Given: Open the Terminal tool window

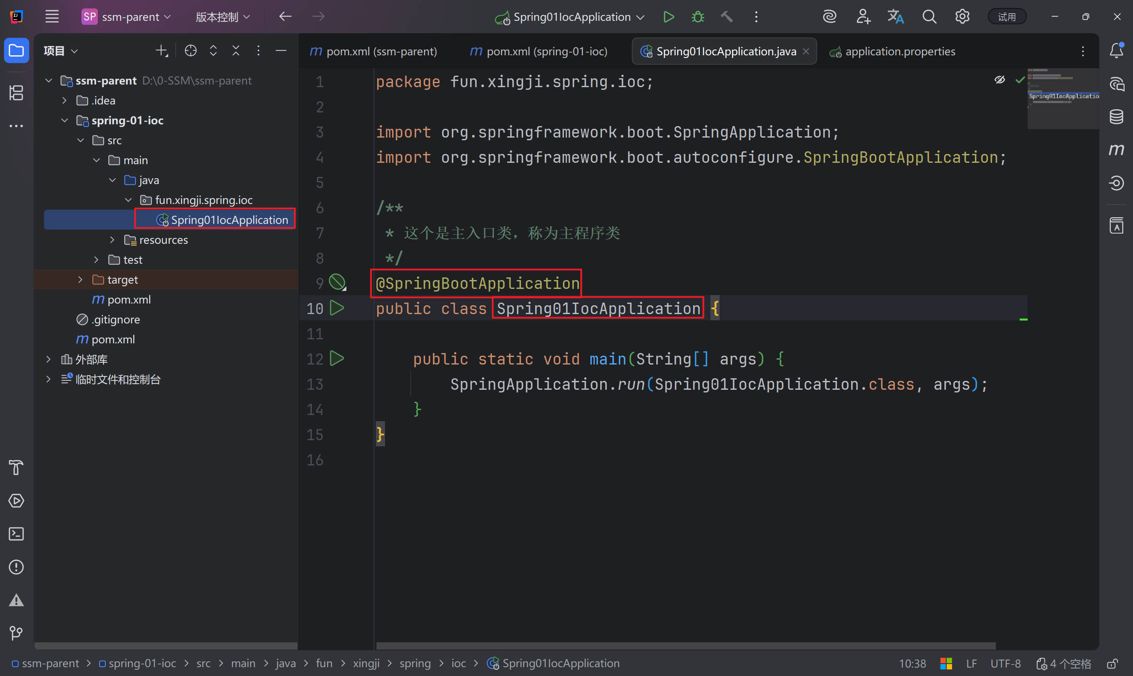Looking at the screenshot, I should point(16,534).
